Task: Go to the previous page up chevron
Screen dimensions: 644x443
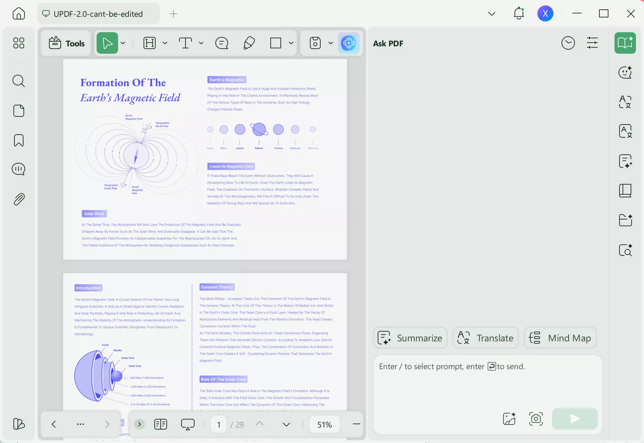Action: pos(259,424)
